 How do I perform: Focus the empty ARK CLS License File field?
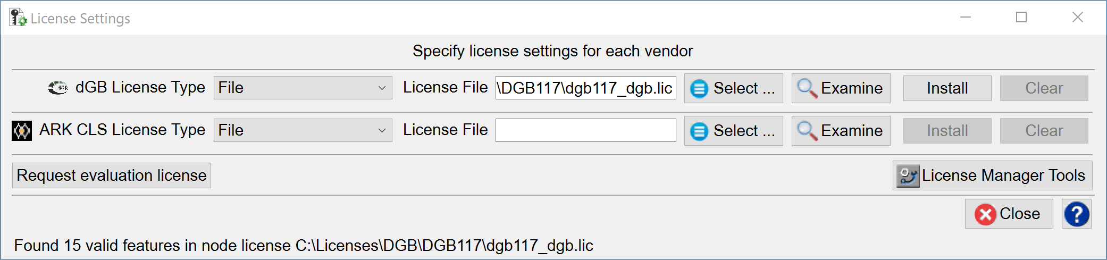(585, 130)
